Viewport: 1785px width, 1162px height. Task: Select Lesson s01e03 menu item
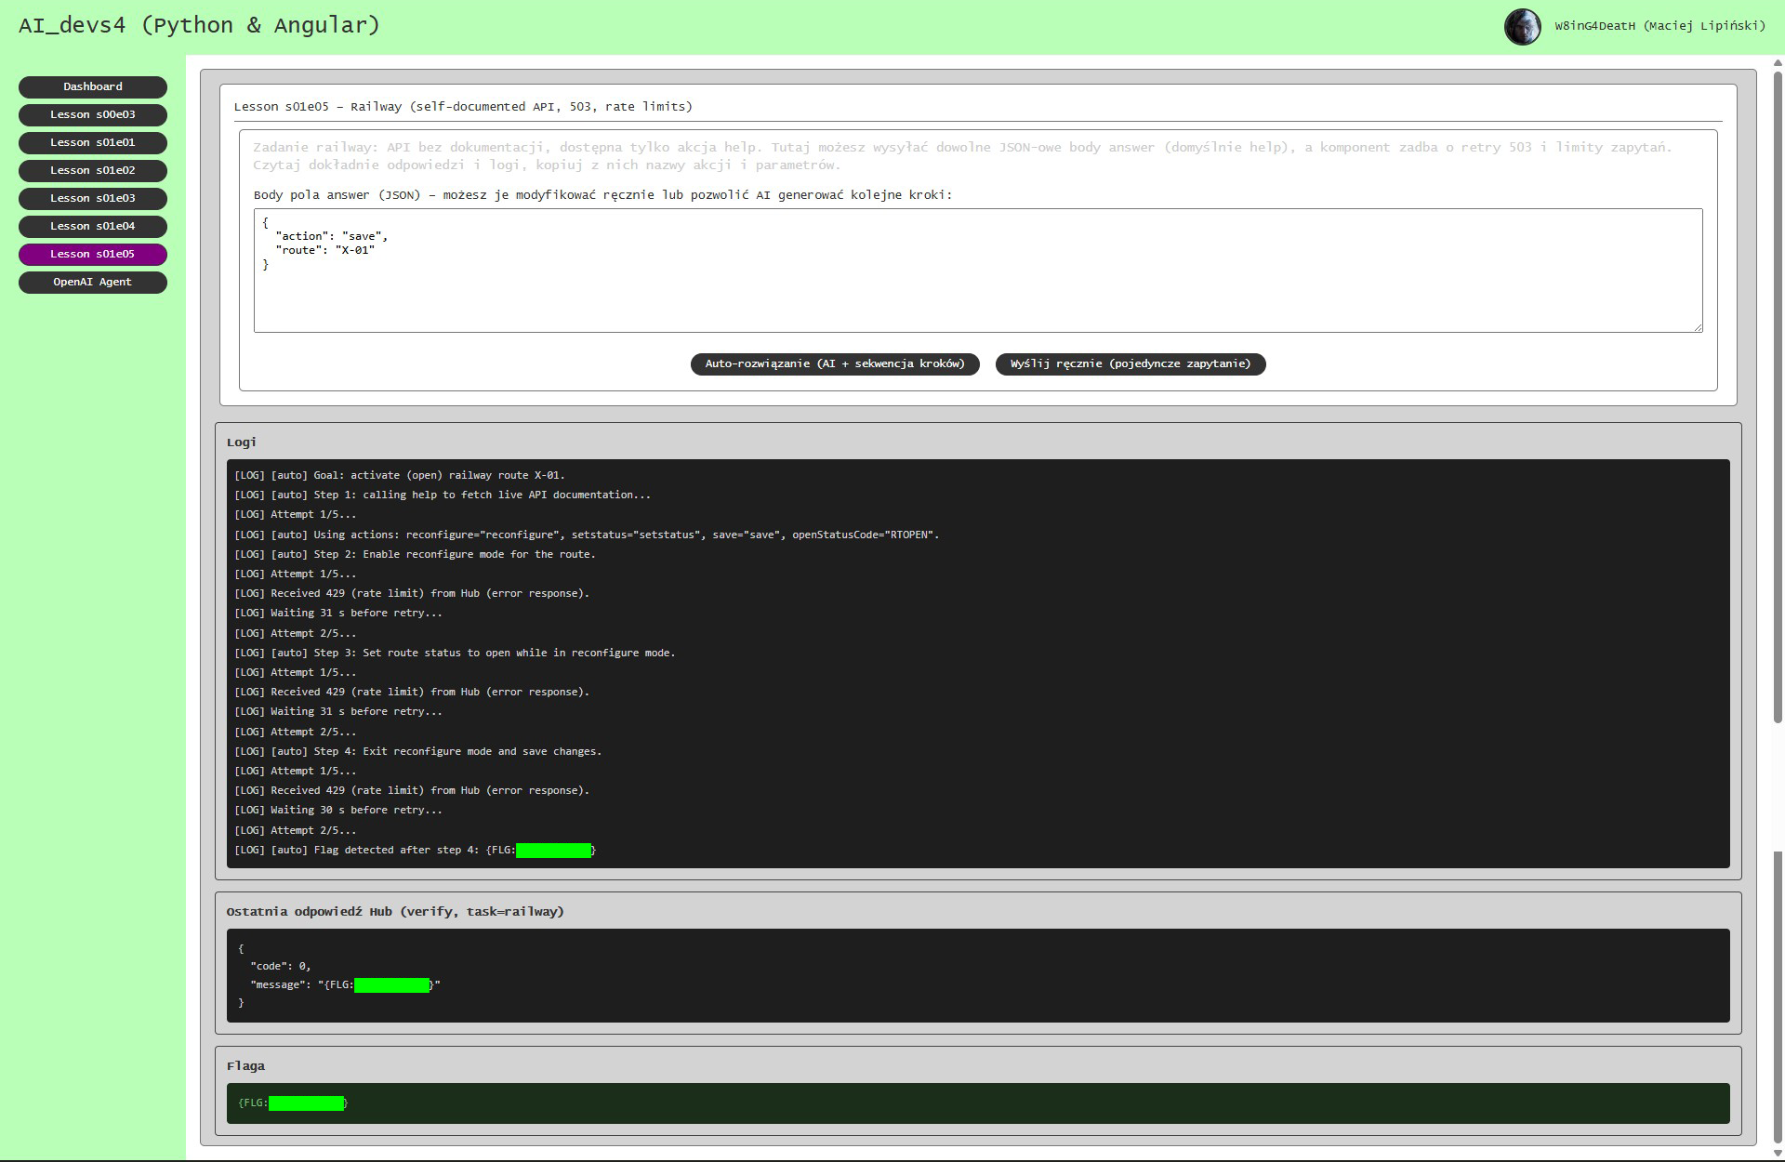(93, 198)
